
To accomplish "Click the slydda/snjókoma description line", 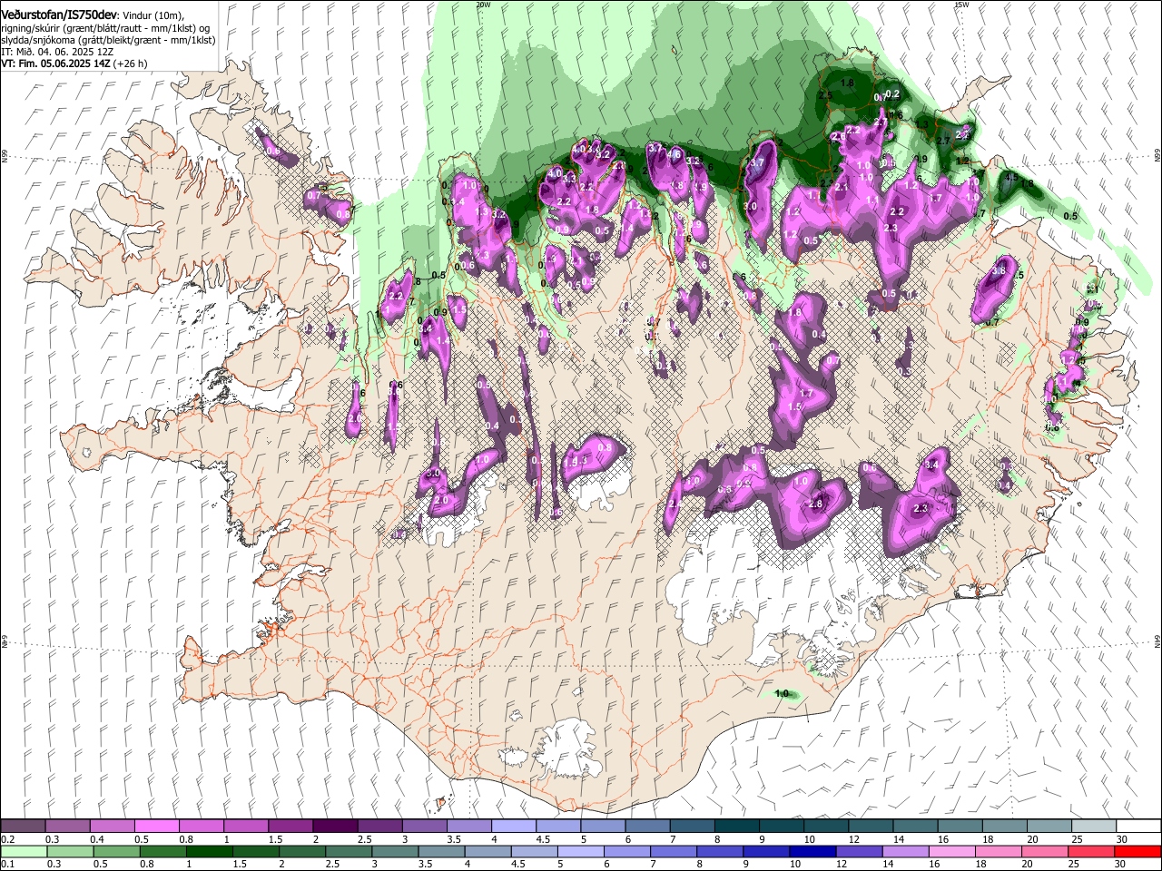I will pyautogui.click(x=108, y=40).
